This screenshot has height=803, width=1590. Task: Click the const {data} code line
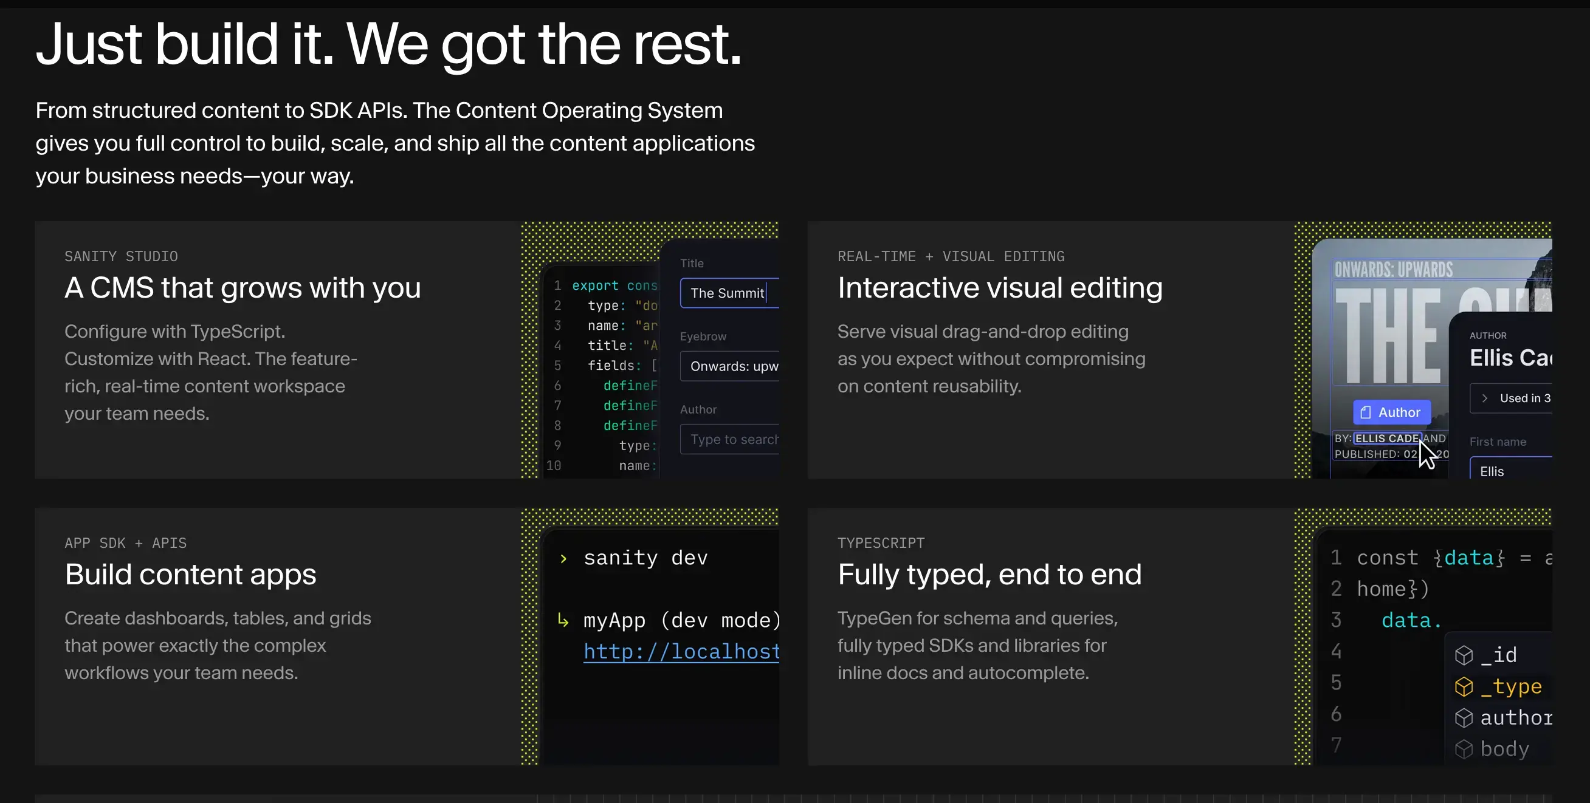click(x=1454, y=558)
